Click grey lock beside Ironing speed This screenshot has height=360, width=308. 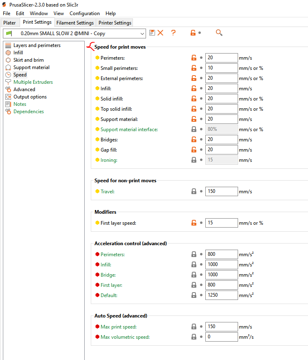(194, 160)
